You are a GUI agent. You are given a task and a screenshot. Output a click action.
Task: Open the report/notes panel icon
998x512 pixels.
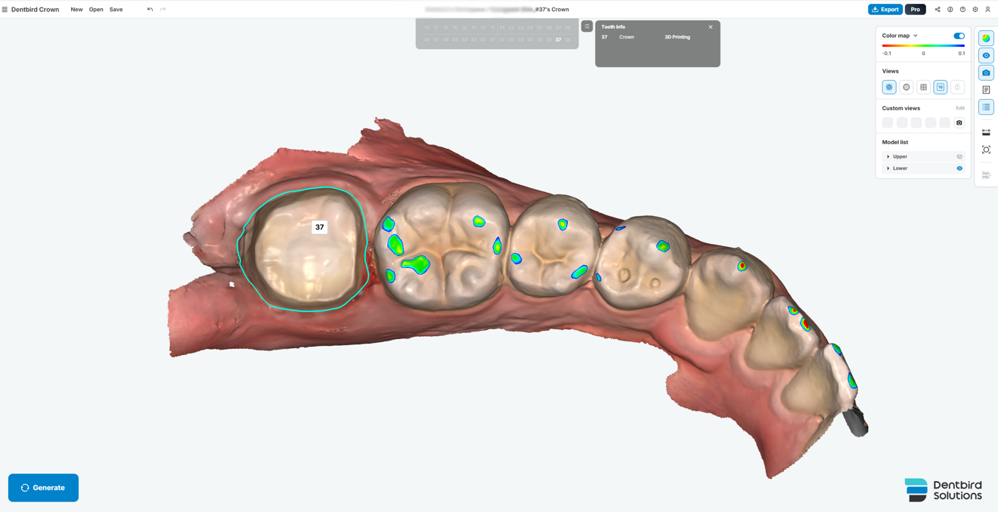986,89
